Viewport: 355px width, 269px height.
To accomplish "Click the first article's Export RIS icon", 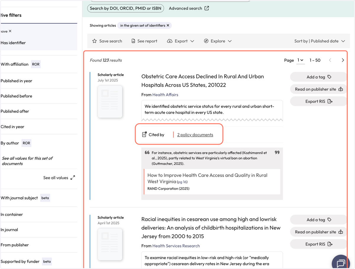I will pos(330,102).
